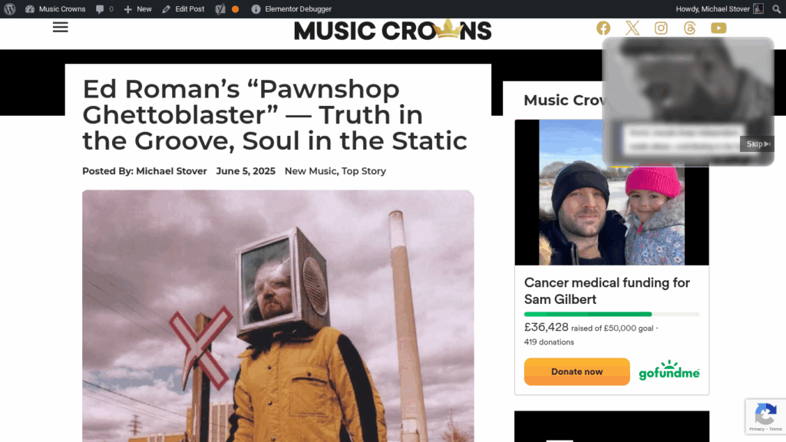Open the comments bubble in admin bar
Image resolution: width=786 pixels, height=442 pixels.
[104, 9]
